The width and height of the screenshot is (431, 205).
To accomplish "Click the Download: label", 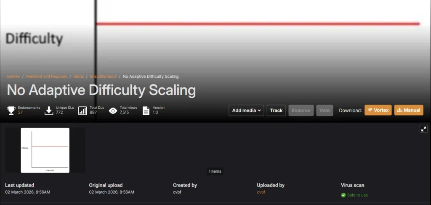I will pos(351,110).
